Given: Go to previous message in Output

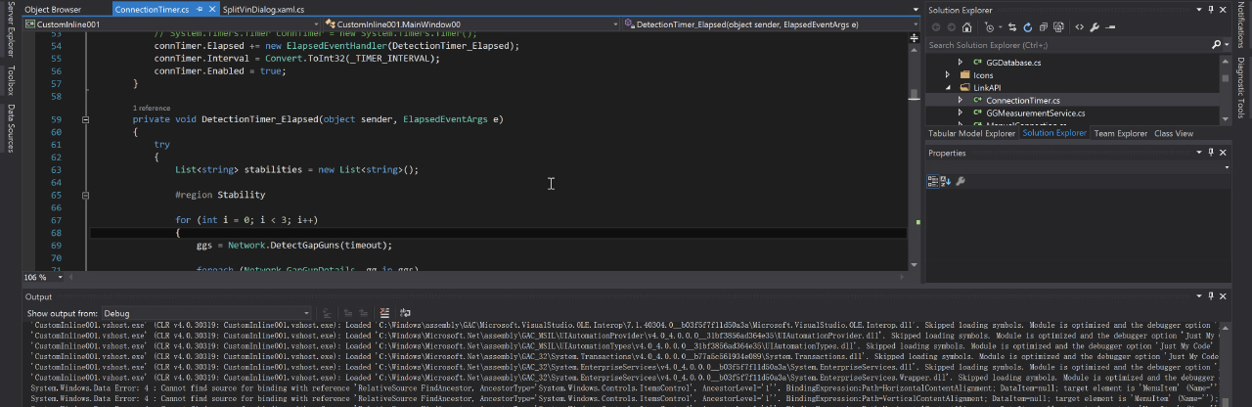Looking at the screenshot, I should [347, 313].
